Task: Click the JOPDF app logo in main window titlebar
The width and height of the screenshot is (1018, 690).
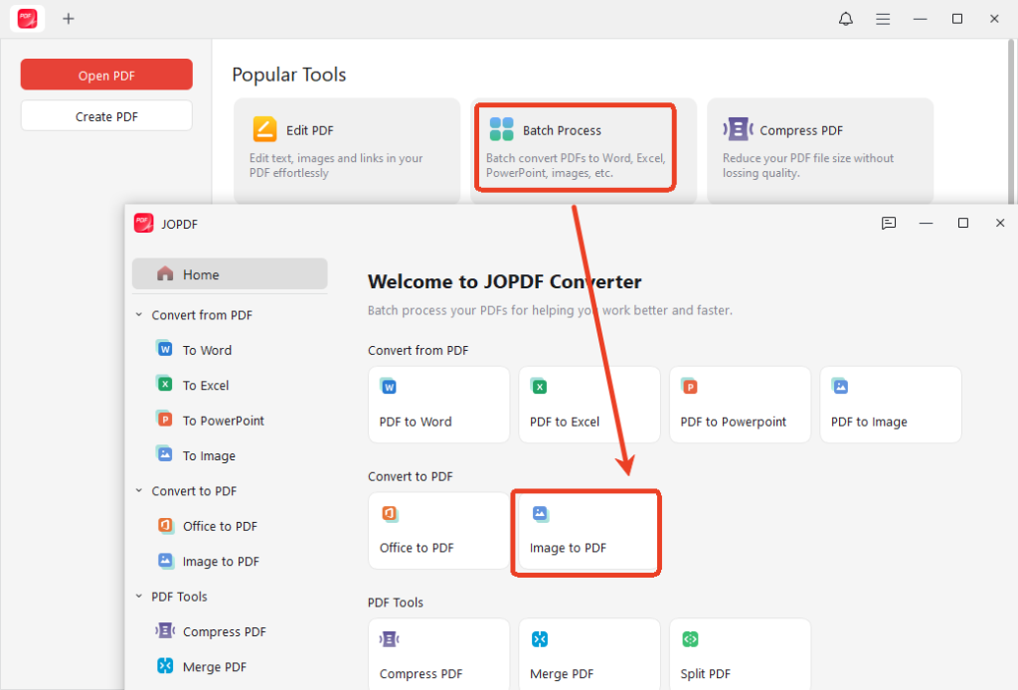Action: click(27, 19)
